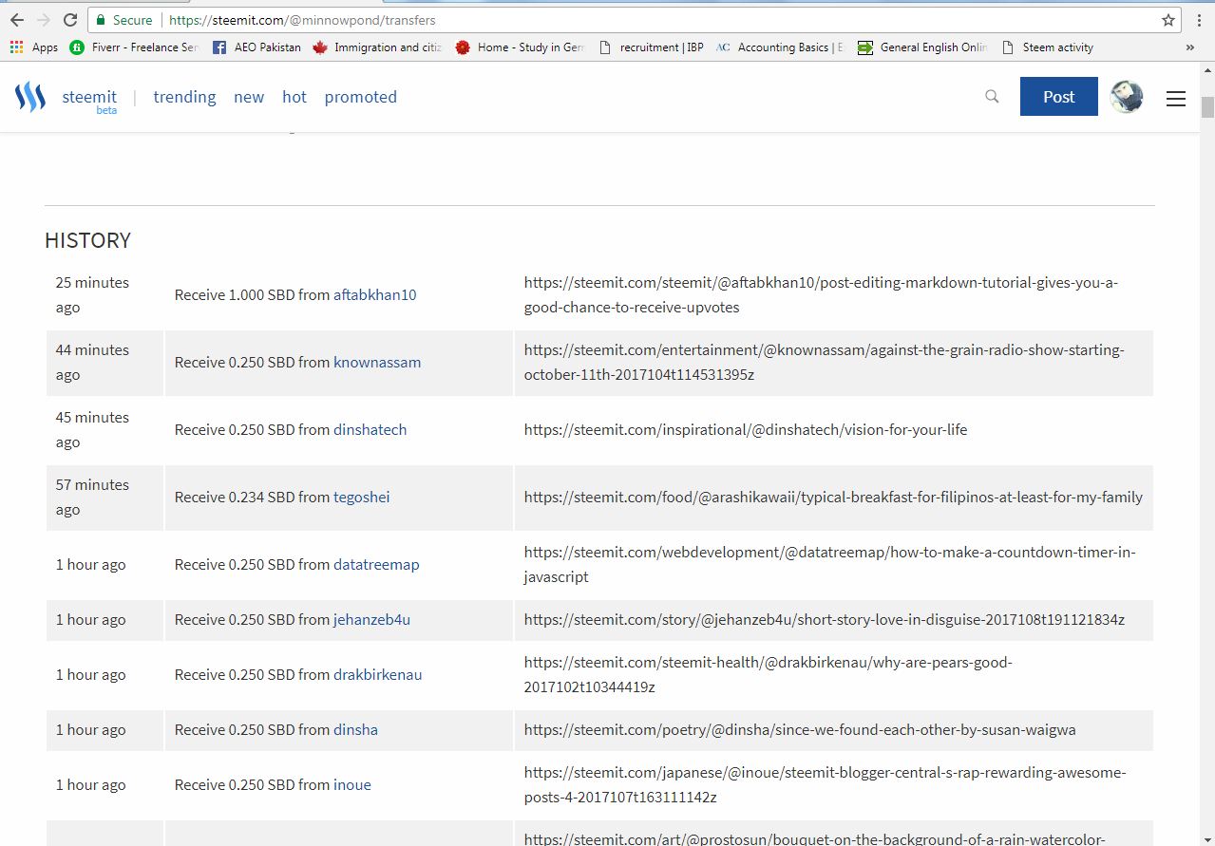Open jehanzeb4u user profile link

pyautogui.click(x=371, y=620)
